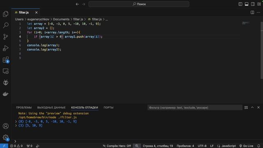Close the bottom panel
The image size is (263, 148).
tap(258, 107)
